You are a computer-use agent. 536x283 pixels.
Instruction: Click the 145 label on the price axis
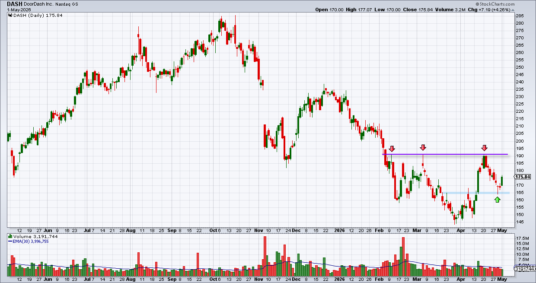coord(520,222)
